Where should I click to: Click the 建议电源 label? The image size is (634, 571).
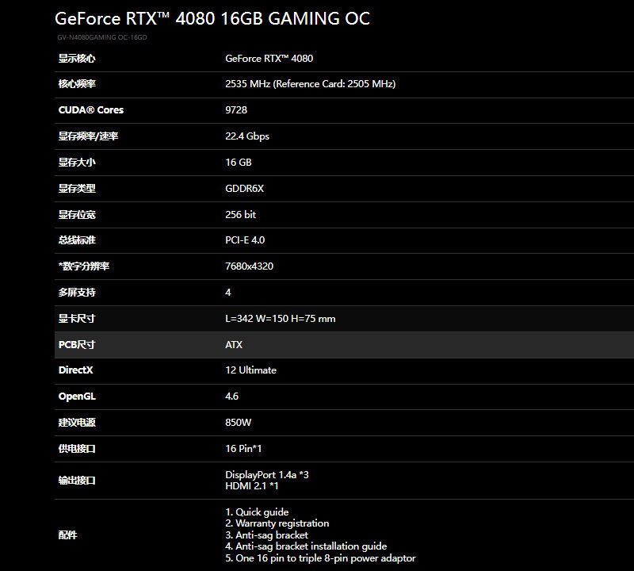click(x=77, y=423)
